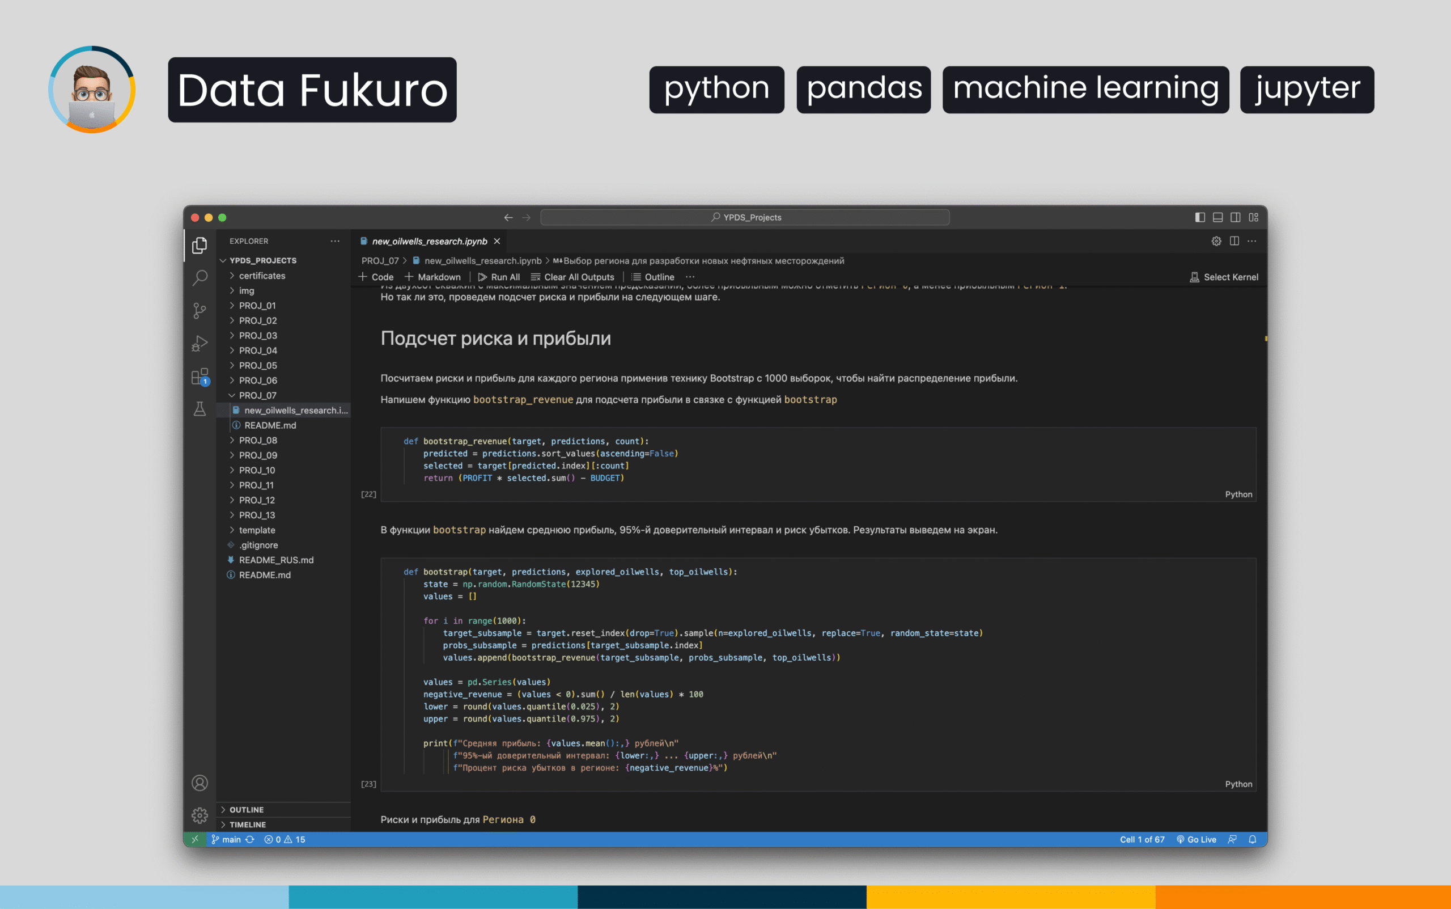Toggle the bottom panel visibility
Viewport: 1451px width, 909px height.
tap(1218, 217)
